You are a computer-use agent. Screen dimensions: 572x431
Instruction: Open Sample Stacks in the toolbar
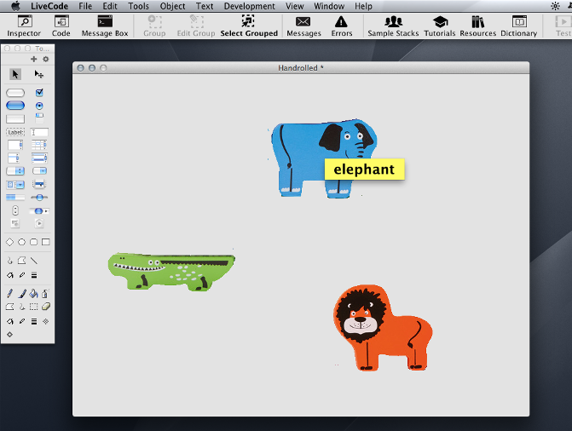click(x=392, y=26)
